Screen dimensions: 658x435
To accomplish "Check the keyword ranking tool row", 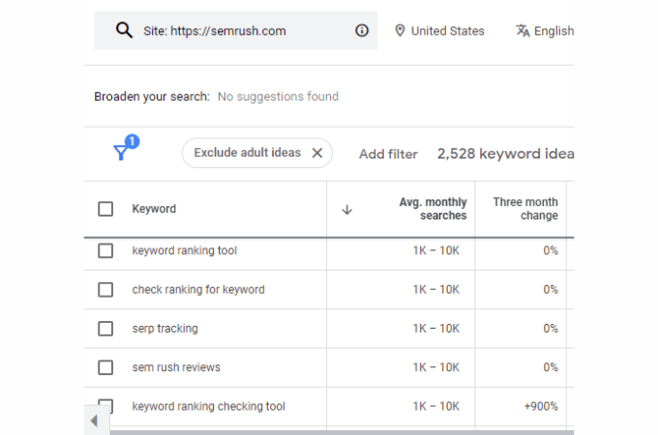I will point(105,251).
